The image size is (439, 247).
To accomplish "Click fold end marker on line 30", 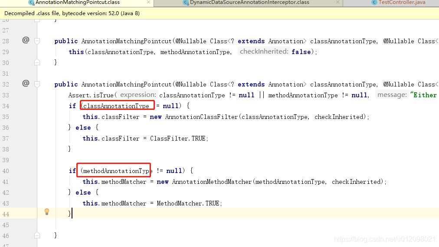I will pos(37,63).
